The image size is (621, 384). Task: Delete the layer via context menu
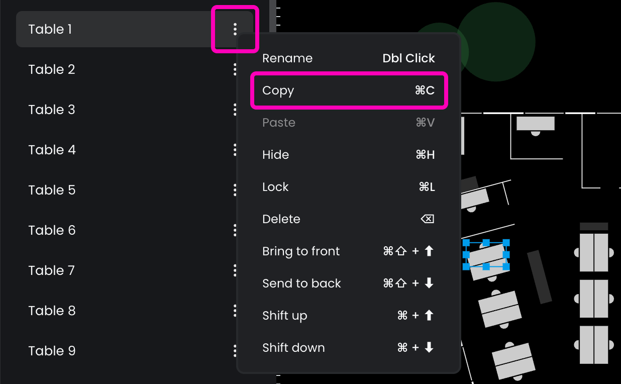pos(349,219)
